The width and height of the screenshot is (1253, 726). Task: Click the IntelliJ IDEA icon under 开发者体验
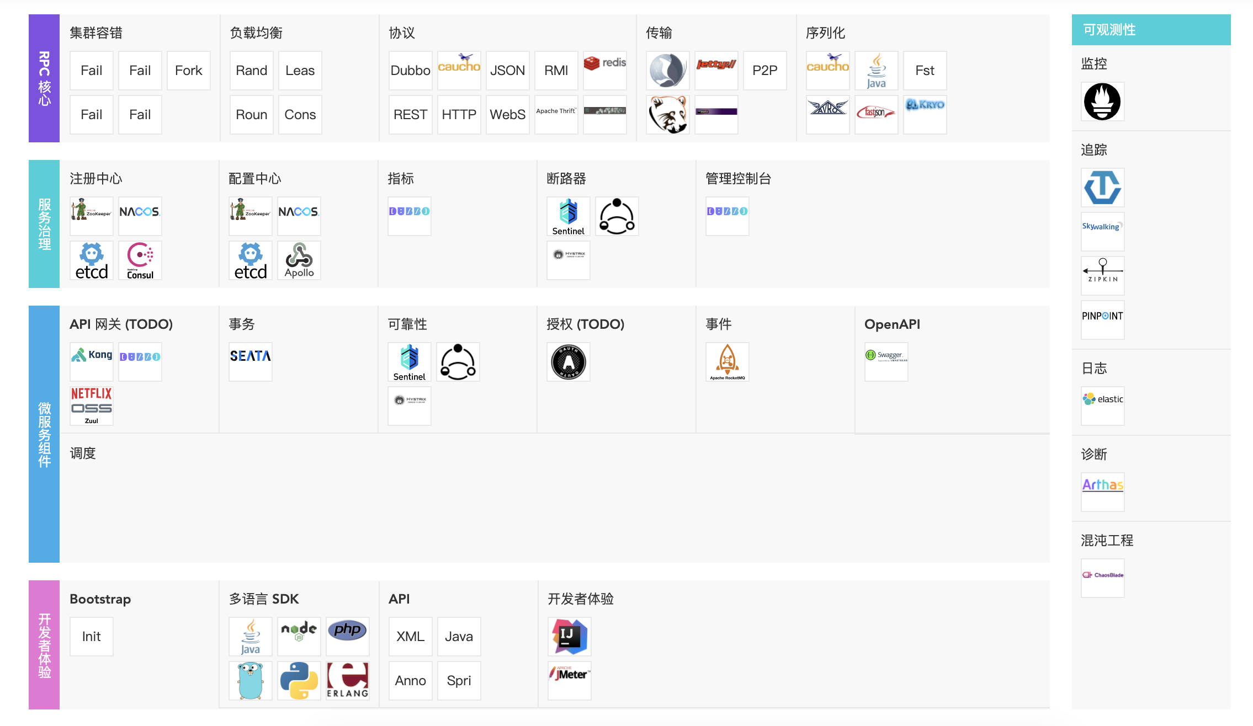(569, 637)
